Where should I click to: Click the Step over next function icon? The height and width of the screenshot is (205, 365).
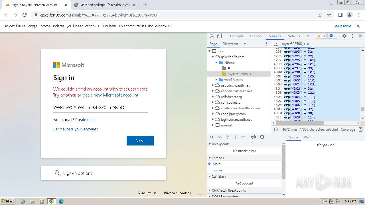(x=220, y=137)
